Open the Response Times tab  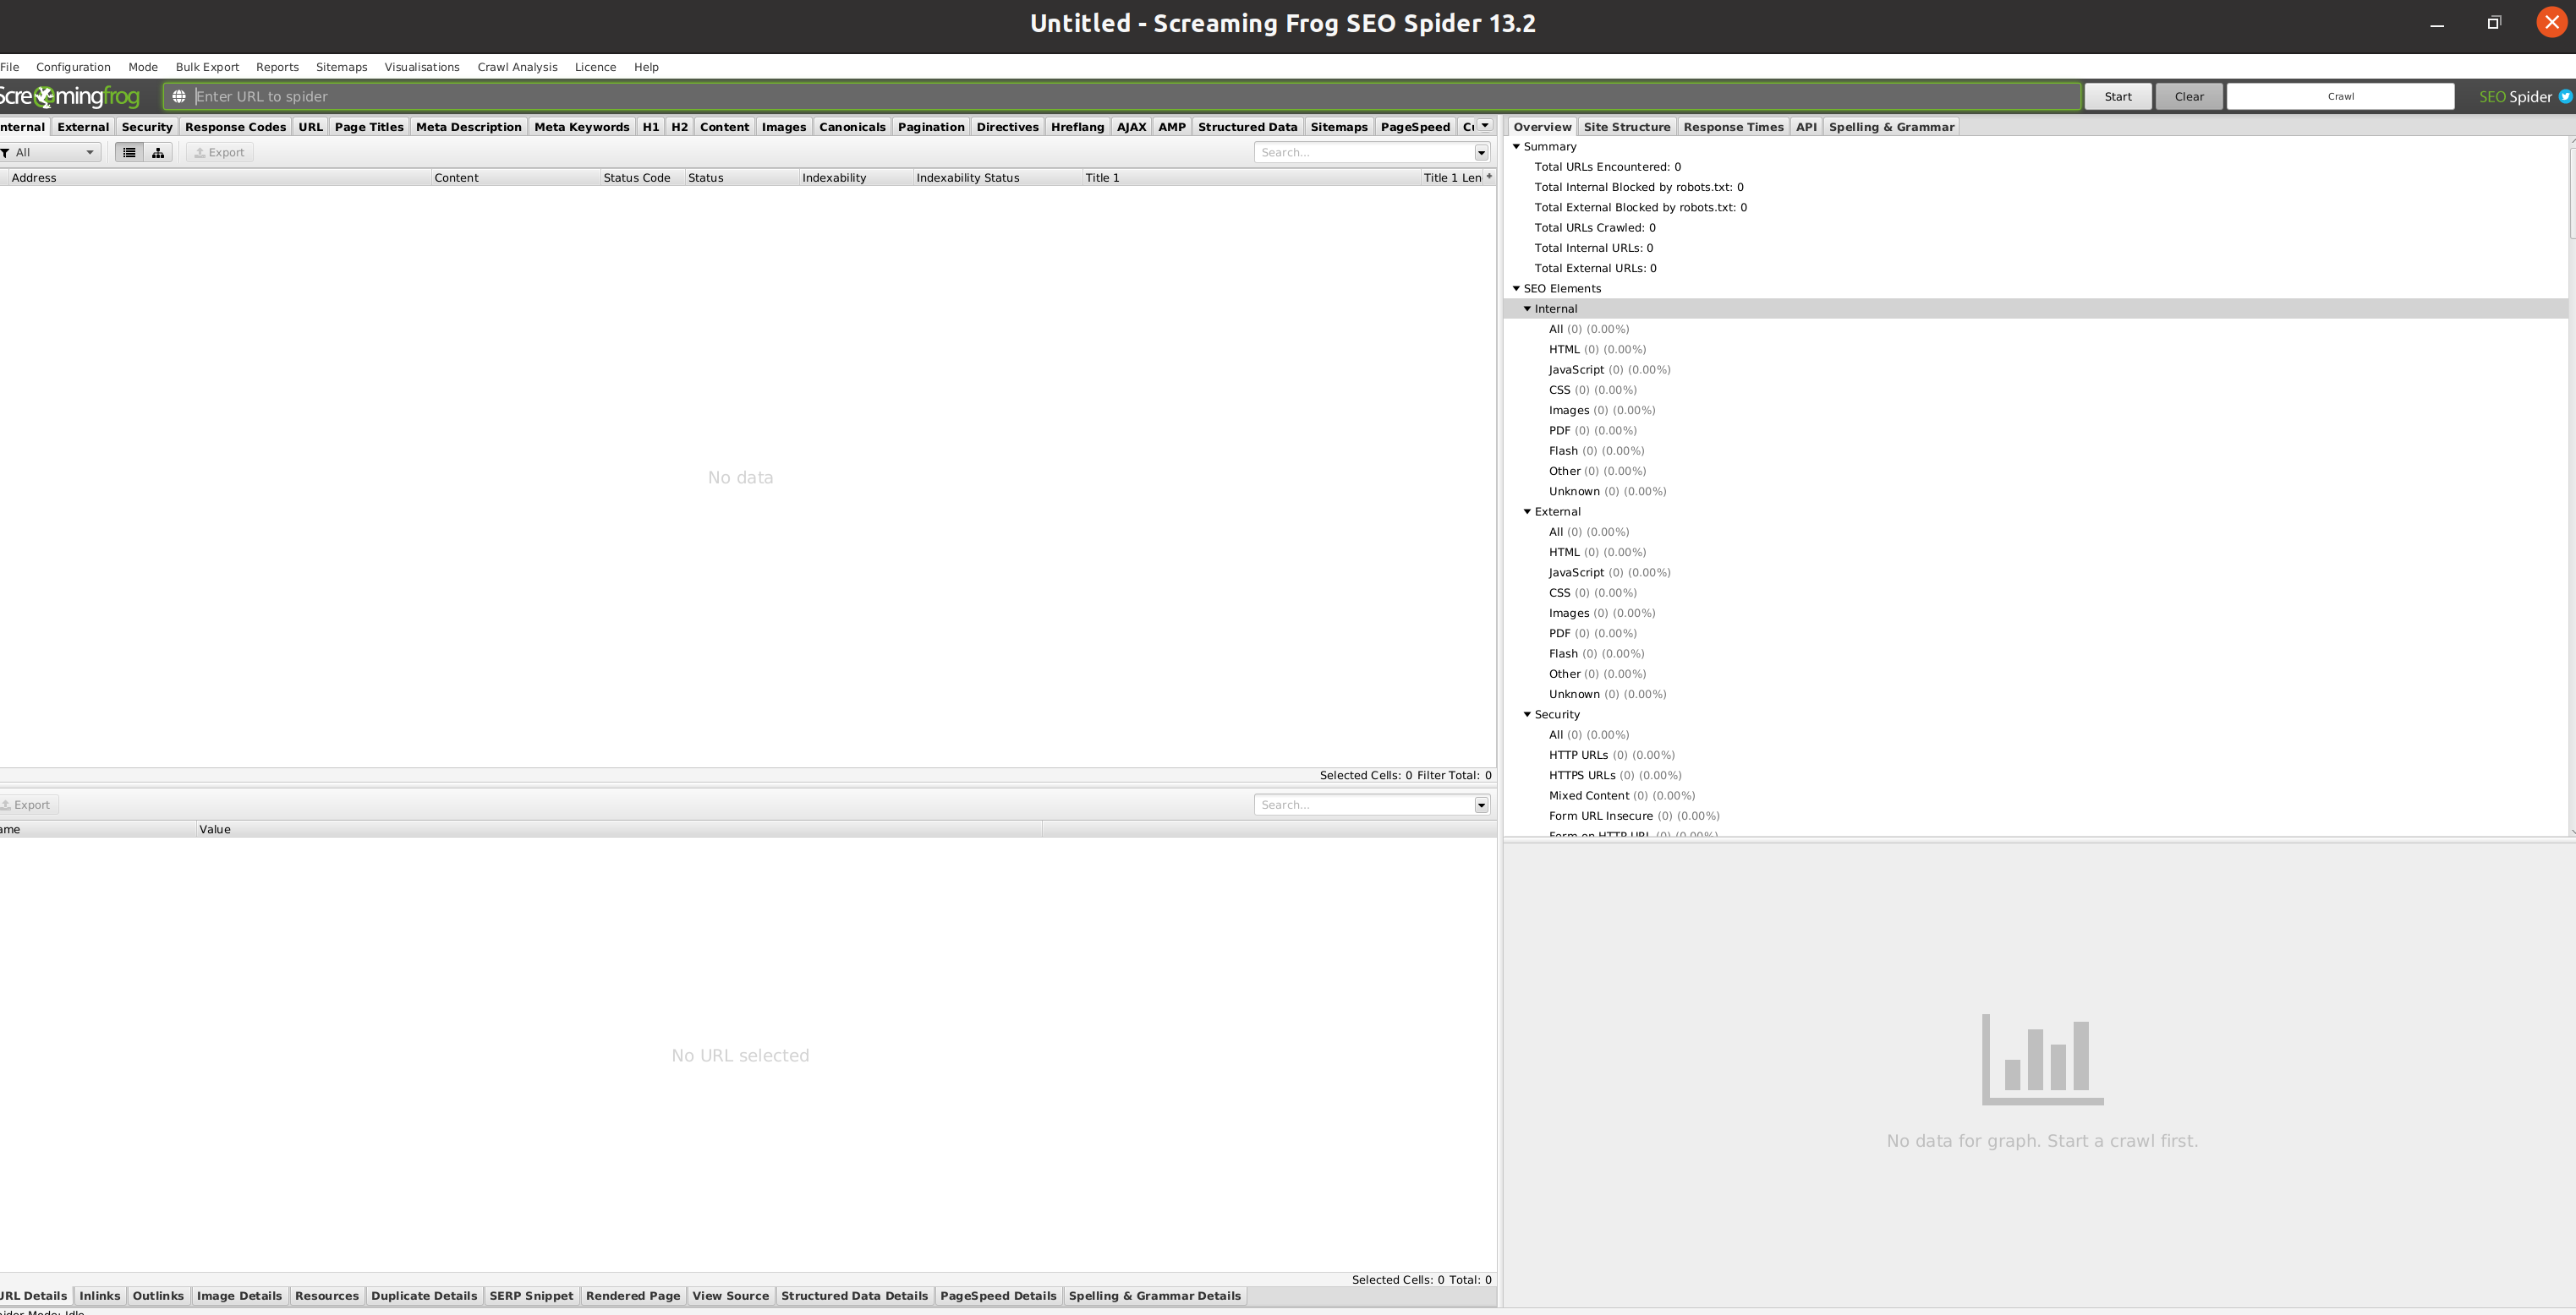point(1733,127)
